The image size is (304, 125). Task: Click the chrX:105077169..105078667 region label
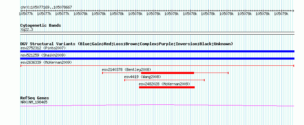click(46, 7)
